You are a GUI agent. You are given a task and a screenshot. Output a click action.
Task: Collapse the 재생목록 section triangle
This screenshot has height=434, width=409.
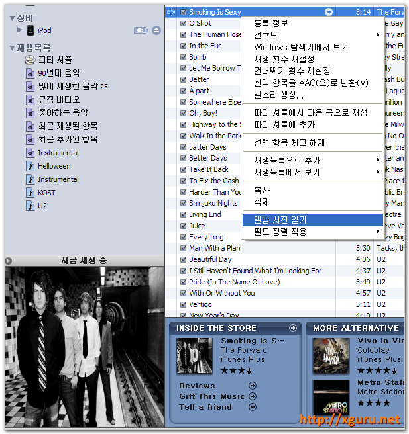(12, 48)
